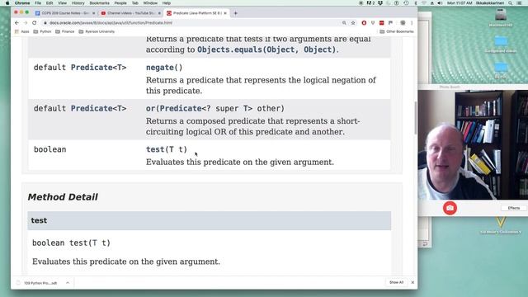Close the Channel videos YouTube tab
Image resolution: width=528 pixels, height=297 pixels.
click(x=159, y=13)
